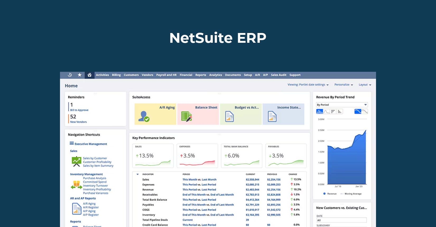Enable the smoothed curve toggle
Viewport: 436px width, 227px height.
click(358, 111)
